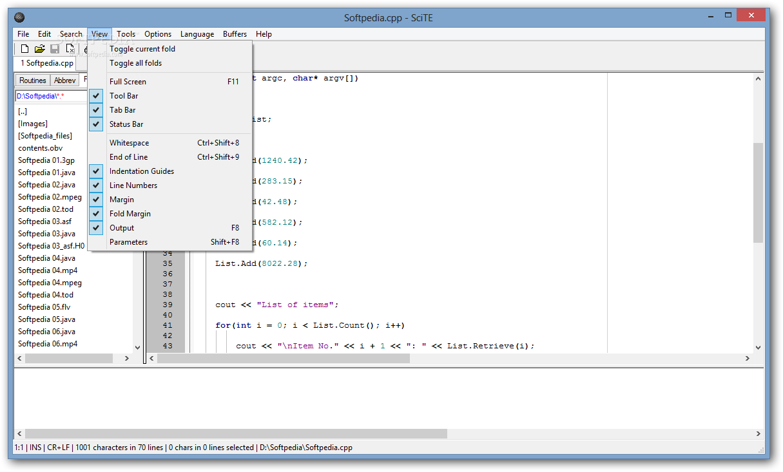Click the Close document toolbar icon
Image resolution: width=783 pixels, height=472 pixels.
click(70, 49)
